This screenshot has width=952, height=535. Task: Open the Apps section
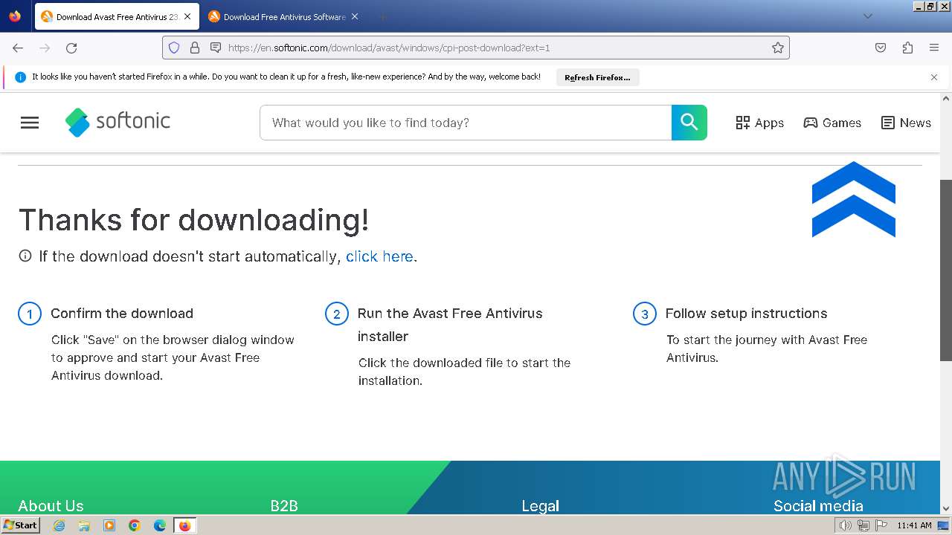pos(759,123)
